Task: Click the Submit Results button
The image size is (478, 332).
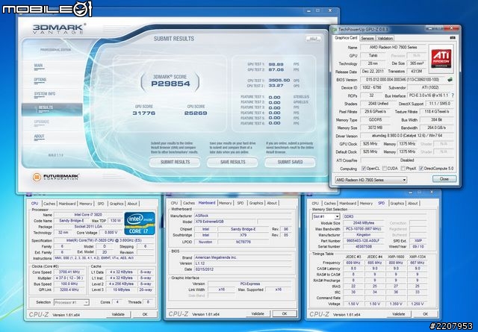Action: [x=175, y=162]
